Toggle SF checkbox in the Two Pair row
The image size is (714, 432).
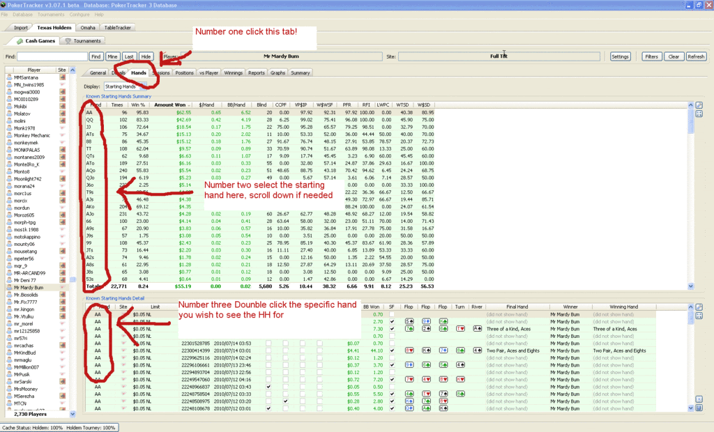[392, 350]
